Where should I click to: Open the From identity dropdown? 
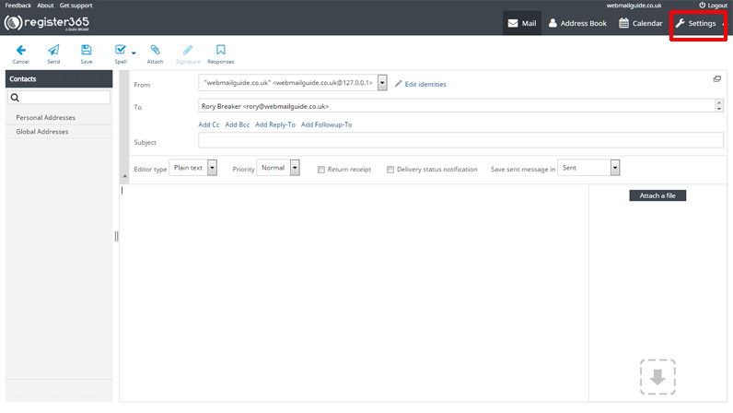tap(293, 83)
